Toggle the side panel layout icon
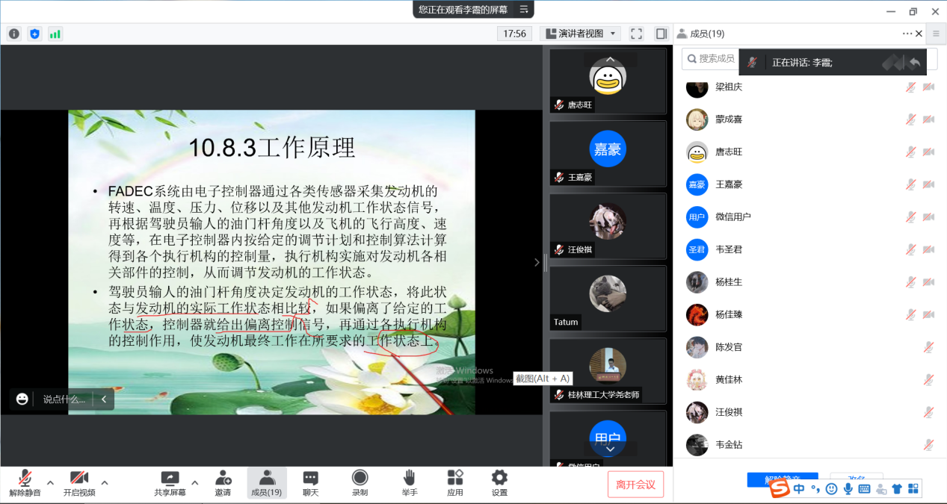The image size is (947, 504). point(661,34)
